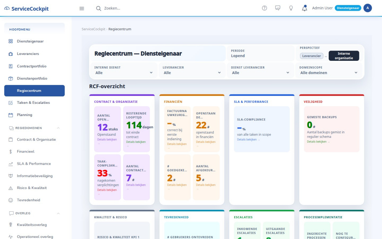Click the Risico & Kwaliteit warning icon
Image resolution: width=382 pixels, height=239 pixels.
pos(11,188)
